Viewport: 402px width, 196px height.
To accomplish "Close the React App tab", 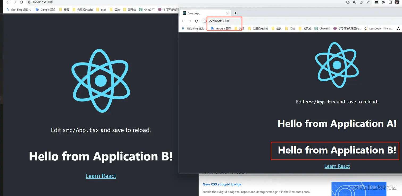I will point(227,13).
